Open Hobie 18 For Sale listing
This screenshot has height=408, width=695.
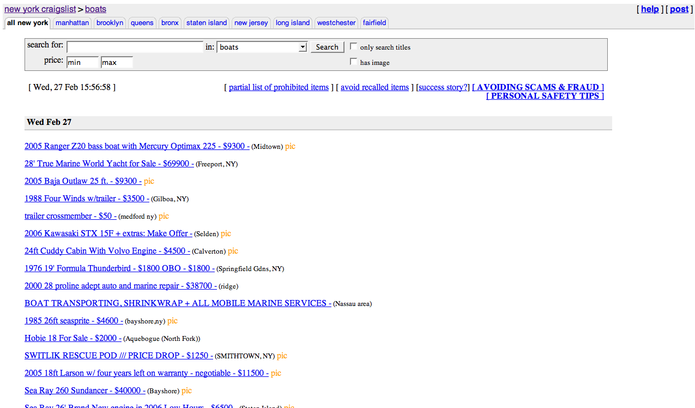click(73, 338)
